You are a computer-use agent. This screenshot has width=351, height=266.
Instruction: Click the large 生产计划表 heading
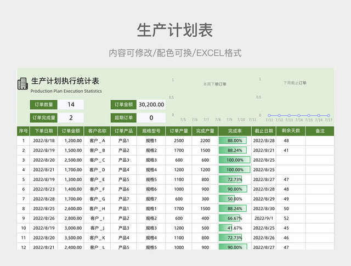click(175, 30)
